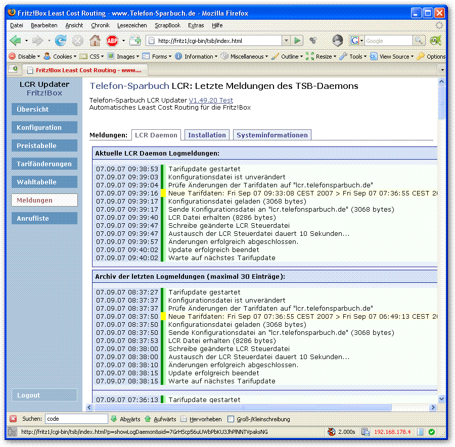The height and width of the screenshot is (447, 455).
Task: Select the LCR Daemon tab
Action: (x=156, y=135)
